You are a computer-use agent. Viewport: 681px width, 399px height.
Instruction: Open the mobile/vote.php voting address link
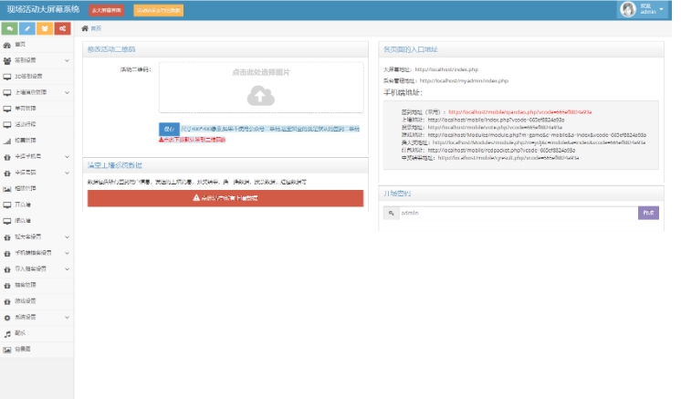pyautogui.click(x=495, y=128)
